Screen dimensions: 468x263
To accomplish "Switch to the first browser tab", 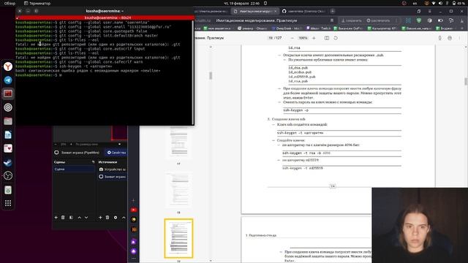I will tap(213, 12).
